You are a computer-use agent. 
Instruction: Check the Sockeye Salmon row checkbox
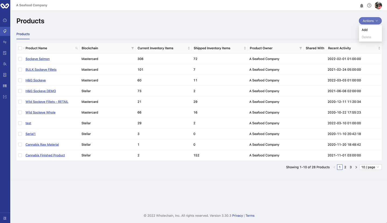tap(20, 59)
